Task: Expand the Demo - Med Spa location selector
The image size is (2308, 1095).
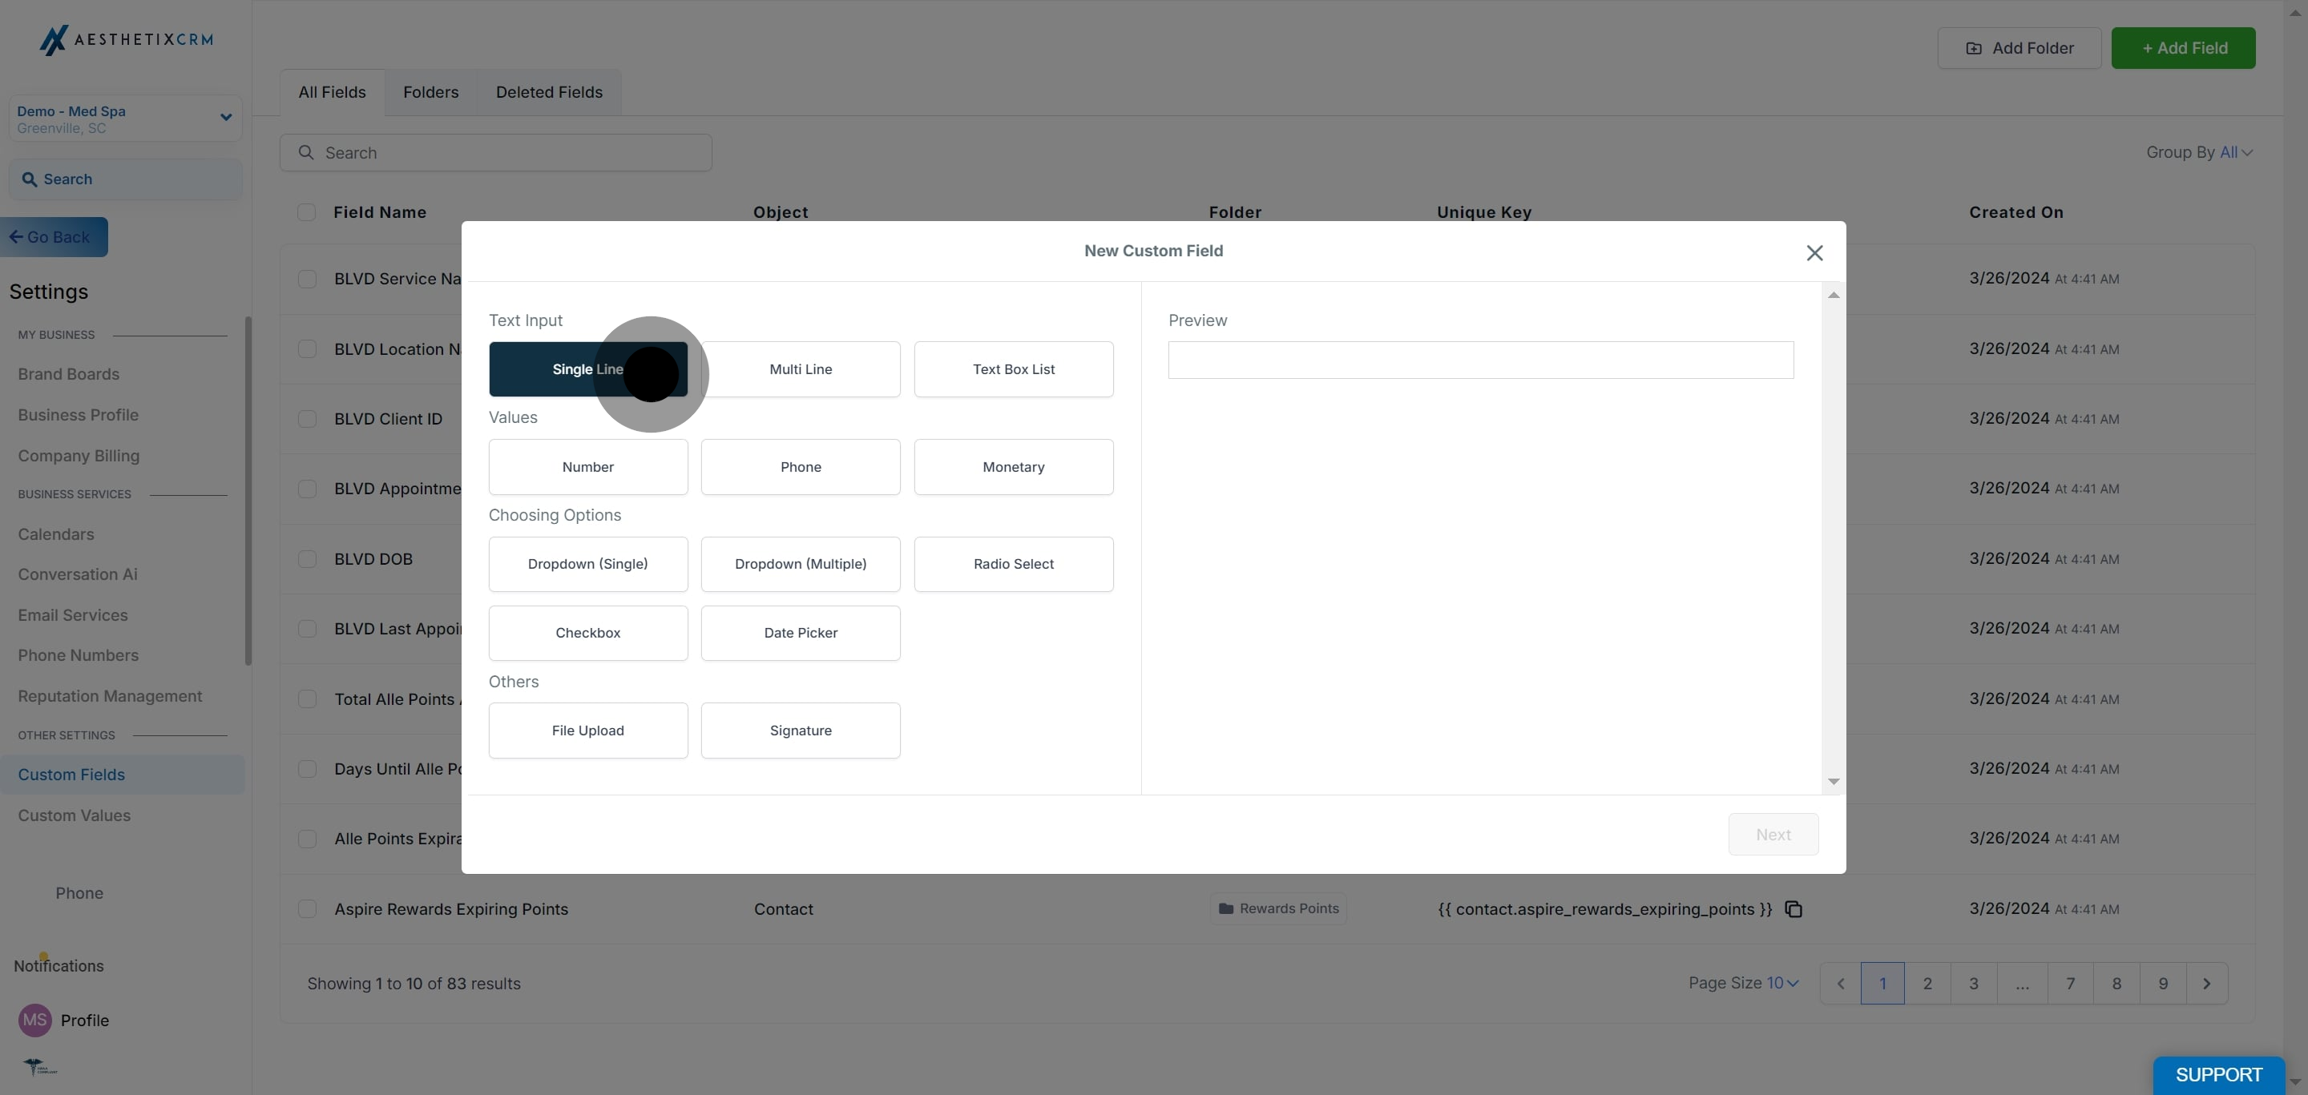Action: [226, 117]
